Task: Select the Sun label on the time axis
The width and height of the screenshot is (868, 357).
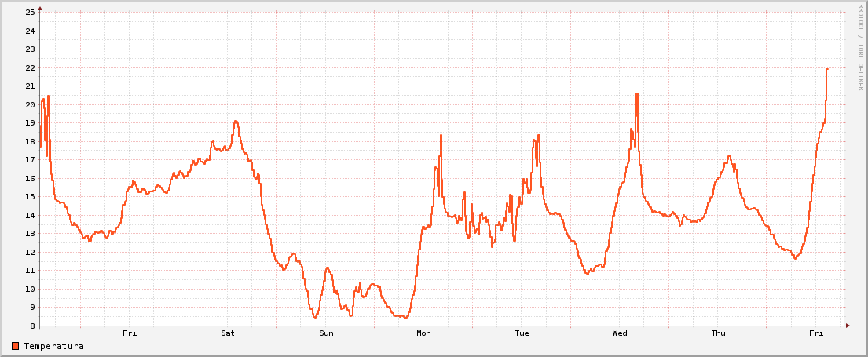Action: tap(326, 333)
